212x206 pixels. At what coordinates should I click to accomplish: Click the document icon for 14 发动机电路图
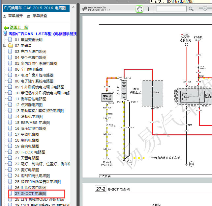[x=10, y=116]
